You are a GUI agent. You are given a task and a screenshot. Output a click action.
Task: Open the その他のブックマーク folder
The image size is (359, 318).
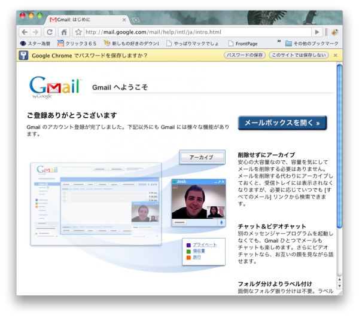(x=312, y=44)
